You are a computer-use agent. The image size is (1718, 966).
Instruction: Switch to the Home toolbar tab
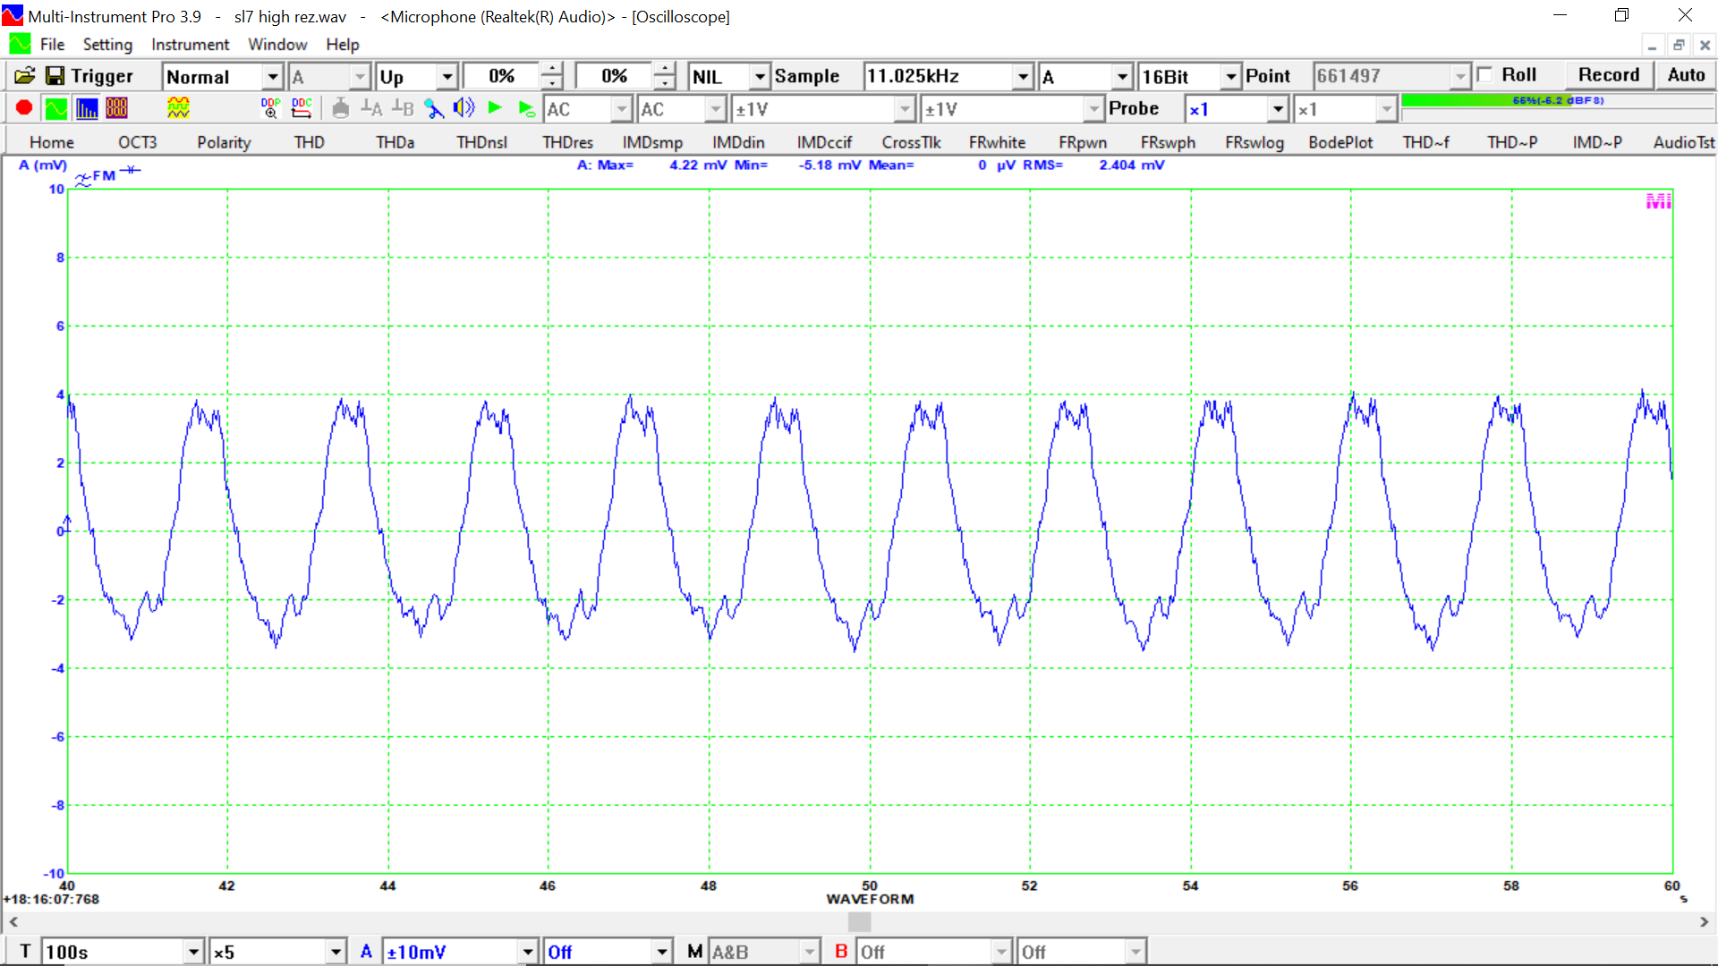52,142
